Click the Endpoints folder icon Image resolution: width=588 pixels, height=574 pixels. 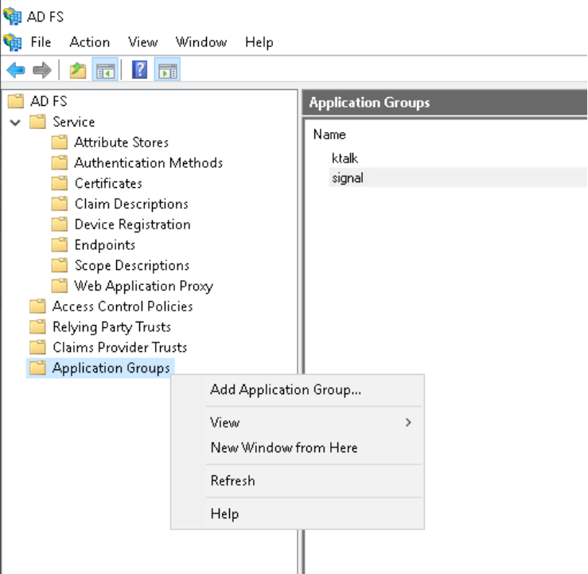(x=60, y=245)
